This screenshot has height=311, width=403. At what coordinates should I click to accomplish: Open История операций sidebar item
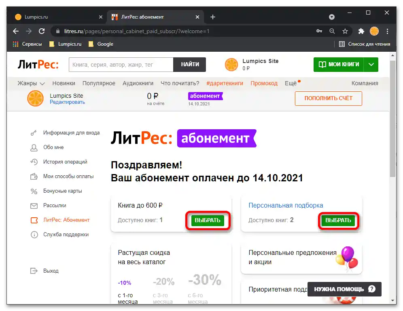tap(59, 162)
